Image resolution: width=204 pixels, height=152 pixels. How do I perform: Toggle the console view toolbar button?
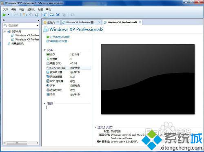72,15
